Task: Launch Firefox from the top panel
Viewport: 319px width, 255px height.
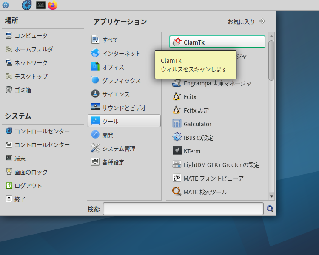Action: 53,5
